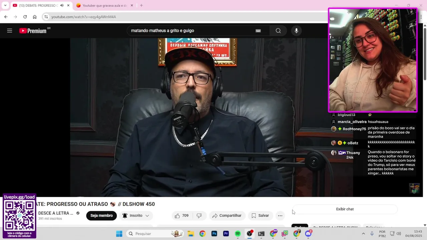The width and height of the screenshot is (427, 240).
Task: Click the livepix.gg/load QR code
Action: 19,215
